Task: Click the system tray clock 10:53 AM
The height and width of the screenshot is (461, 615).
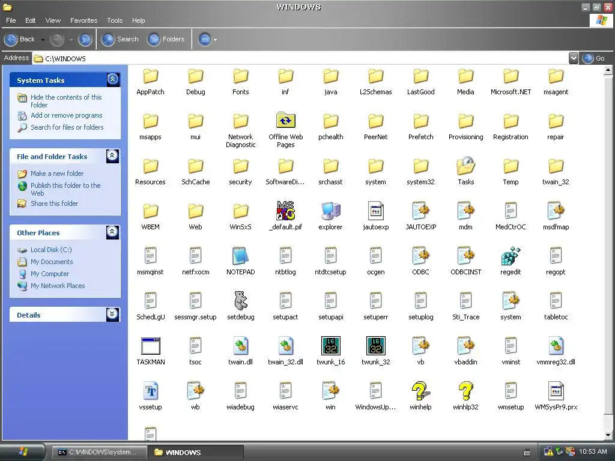Action: [593, 451]
